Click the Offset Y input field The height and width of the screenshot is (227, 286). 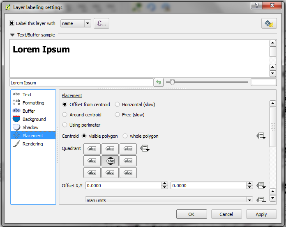(209, 186)
